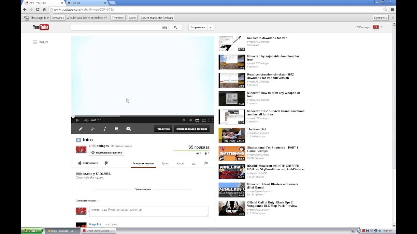Image resolution: width=417 pixels, height=234 pixels.
Task: Click the comment input box
Action: 149,211
